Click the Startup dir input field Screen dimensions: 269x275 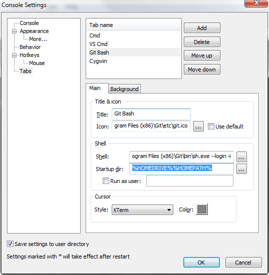click(181, 168)
